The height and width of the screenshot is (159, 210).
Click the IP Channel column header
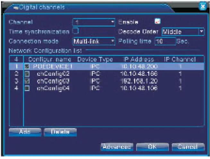coord(180,59)
